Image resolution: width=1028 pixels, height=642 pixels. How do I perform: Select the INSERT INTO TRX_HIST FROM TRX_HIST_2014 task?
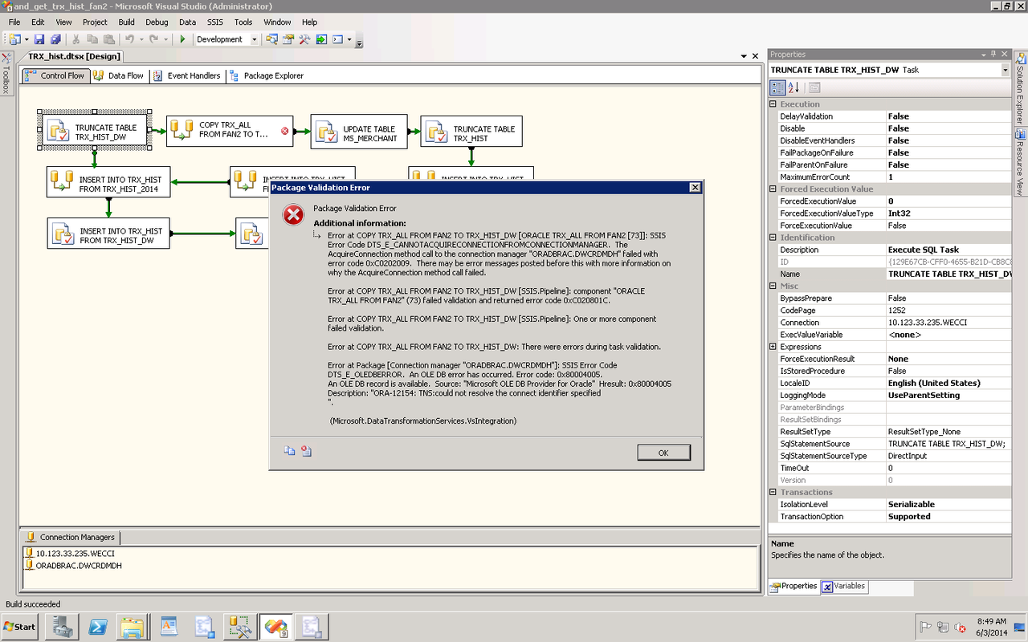(108, 182)
